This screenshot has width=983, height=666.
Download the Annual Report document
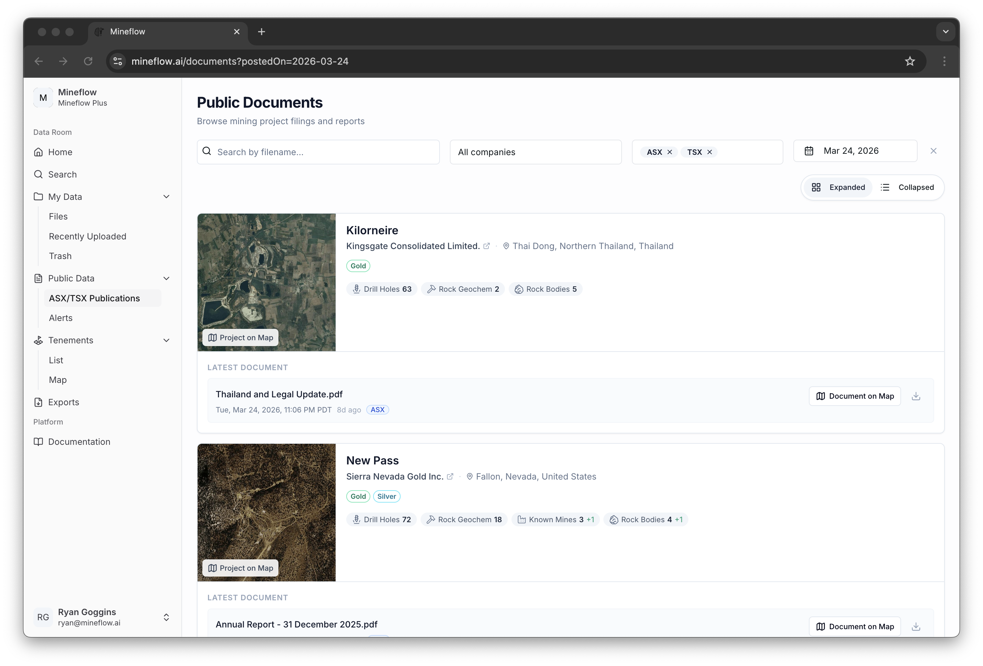[x=916, y=627]
